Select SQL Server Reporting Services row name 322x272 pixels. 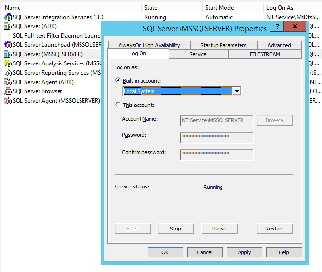[x=57, y=73]
